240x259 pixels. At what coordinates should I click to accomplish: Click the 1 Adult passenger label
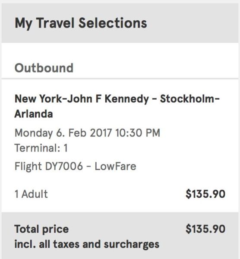[x=31, y=194]
